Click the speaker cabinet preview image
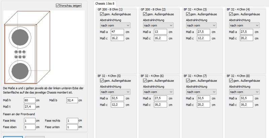The image size is (269, 138). (x=26, y=48)
